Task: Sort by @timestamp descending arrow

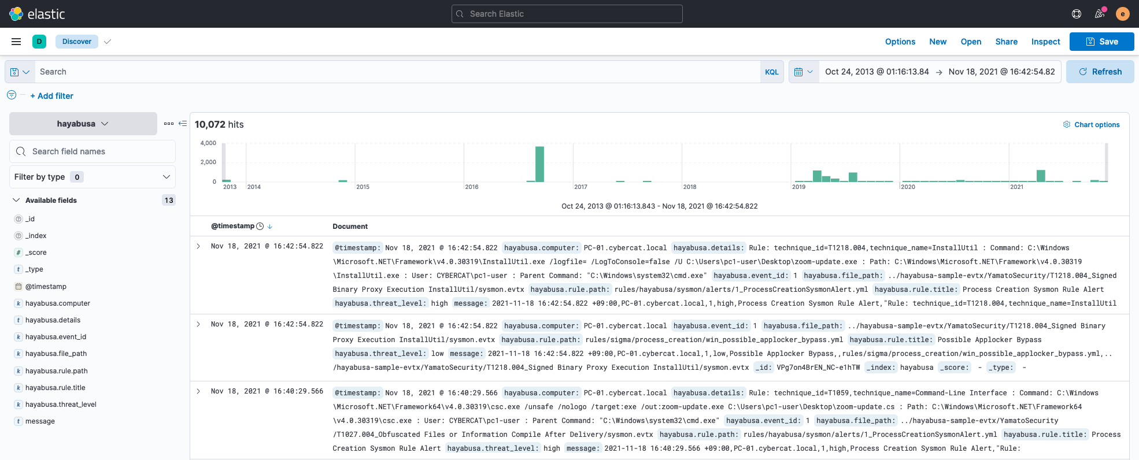Action: (x=270, y=227)
